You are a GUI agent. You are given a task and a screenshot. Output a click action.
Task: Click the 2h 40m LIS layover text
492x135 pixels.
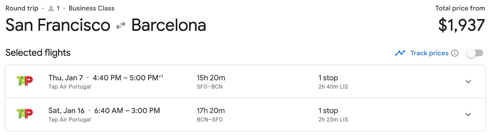[x=333, y=87]
